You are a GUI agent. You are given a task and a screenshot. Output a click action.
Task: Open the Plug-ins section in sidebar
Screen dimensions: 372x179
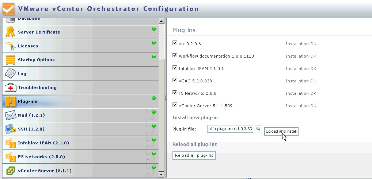coord(27,101)
